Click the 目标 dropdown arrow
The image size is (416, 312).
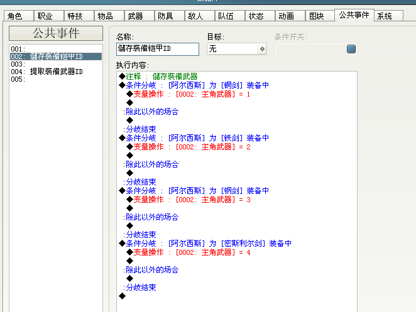tap(262, 49)
